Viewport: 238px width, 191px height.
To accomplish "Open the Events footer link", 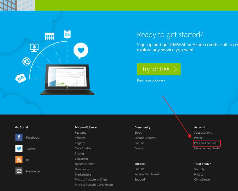I will [139, 148].
